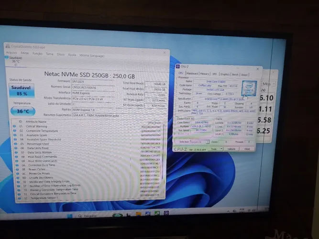
Task: Switch to the Mainboard tab in CPU-Z
Action: 192,74
